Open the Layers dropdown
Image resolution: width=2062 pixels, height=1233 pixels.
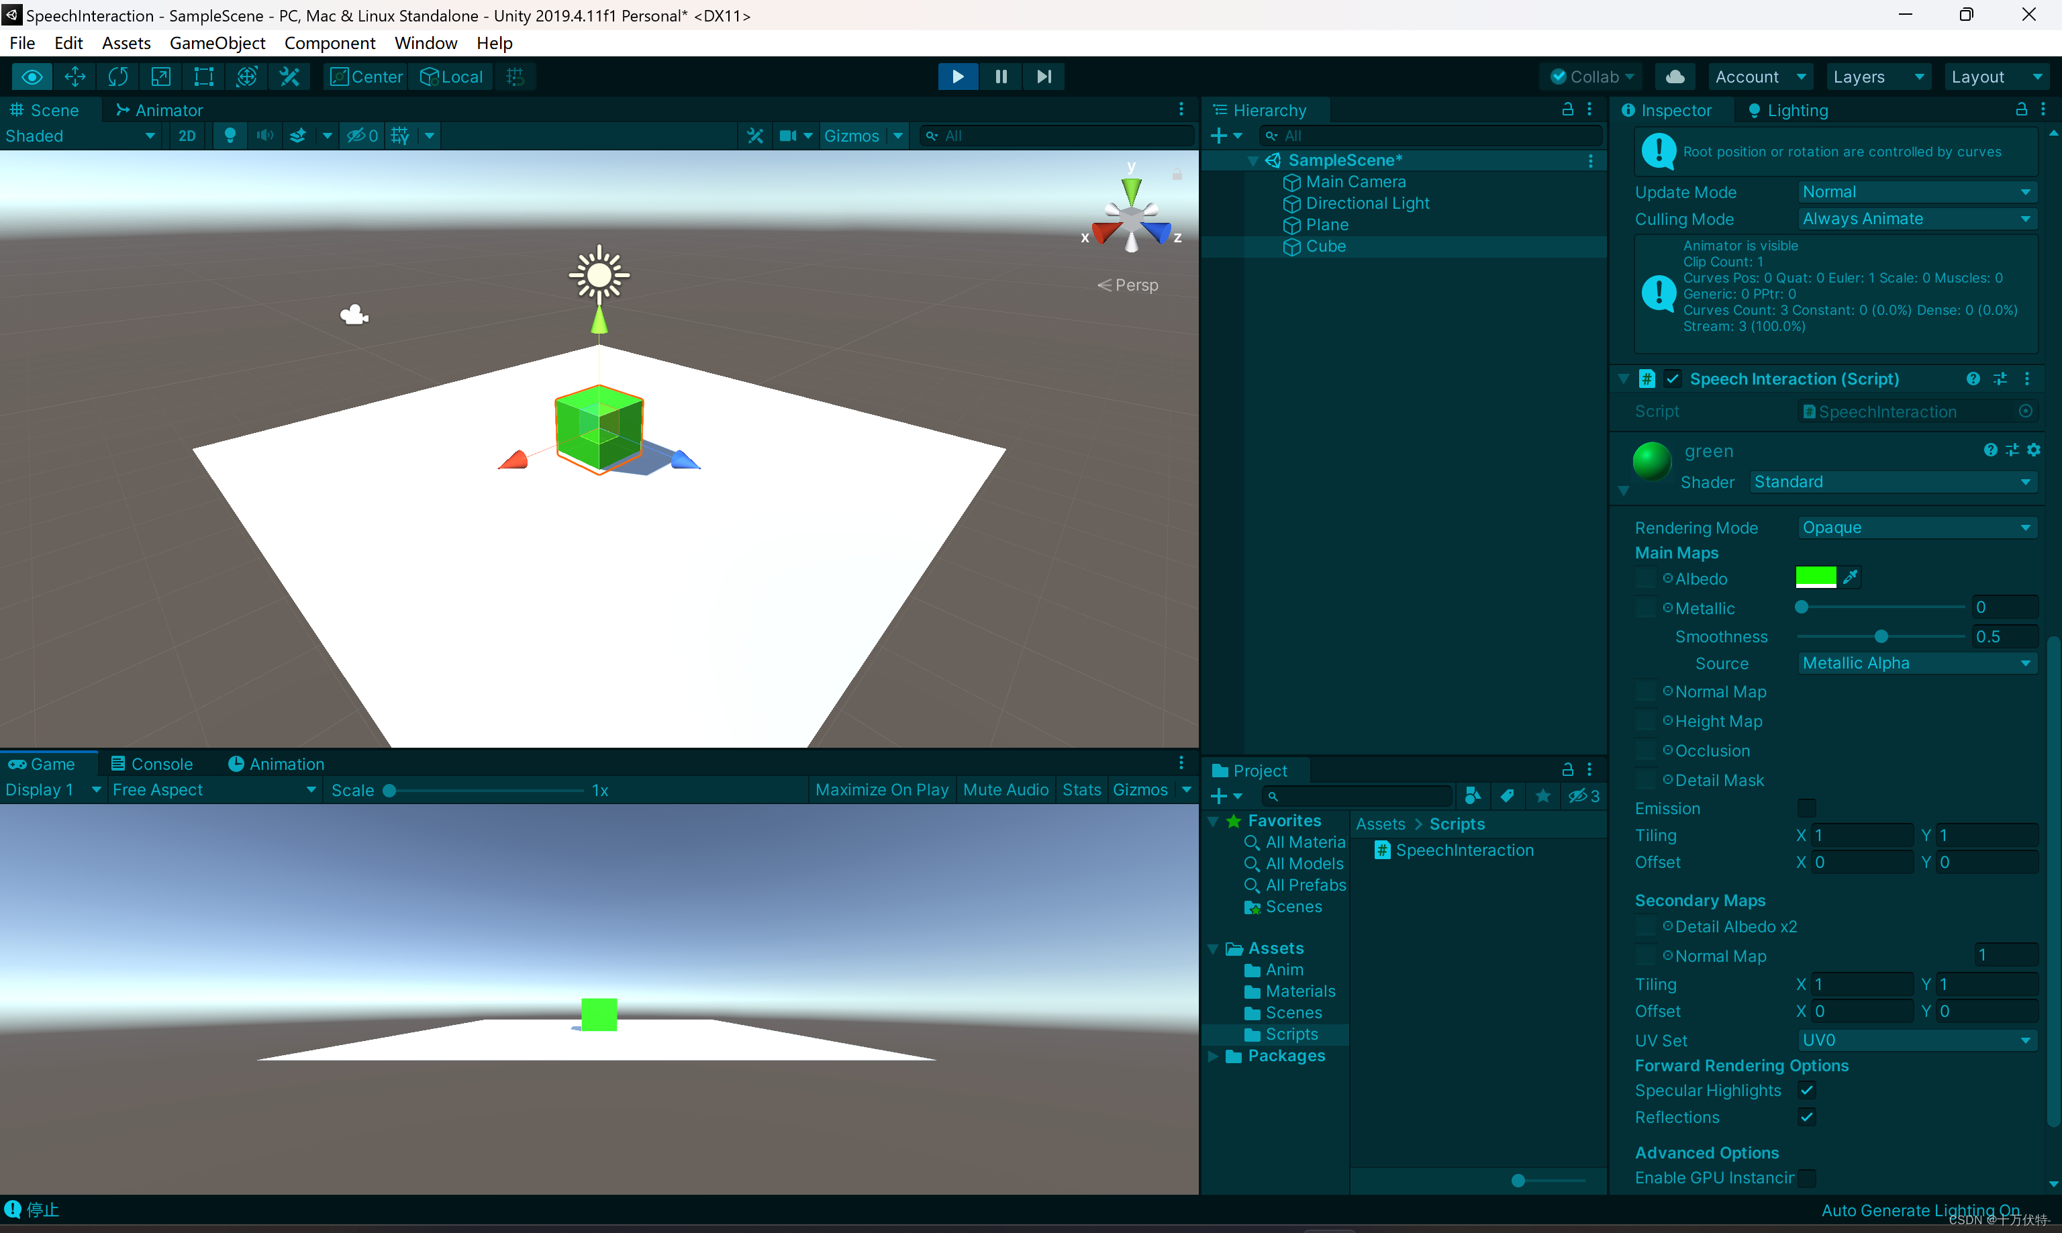point(1876,77)
